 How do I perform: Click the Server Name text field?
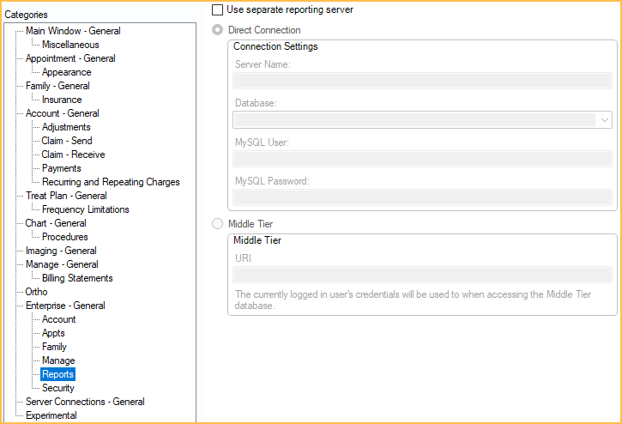[422, 81]
